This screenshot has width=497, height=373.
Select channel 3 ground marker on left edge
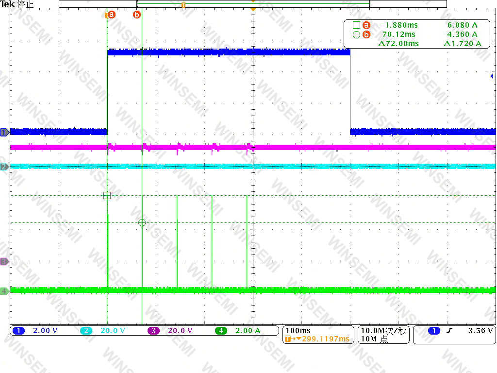point(4,262)
